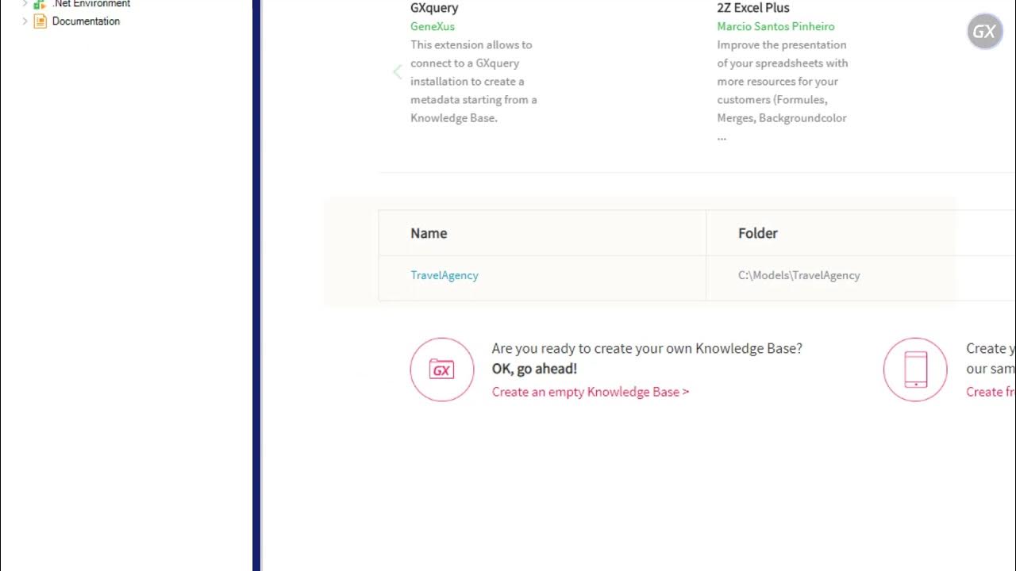Click the blue vertical panel splitter
This screenshot has height=571, width=1016.
pos(256,285)
